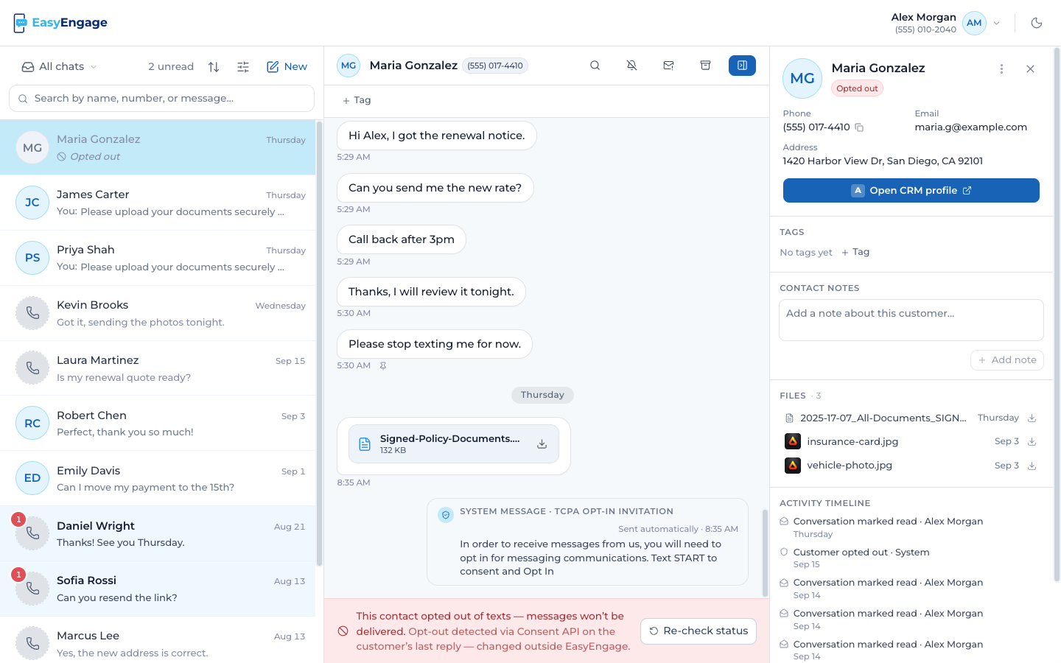The height and width of the screenshot is (663, 1061).
Task: Start a New conversation
Action: pyautogui.click(x=287, y=66)
